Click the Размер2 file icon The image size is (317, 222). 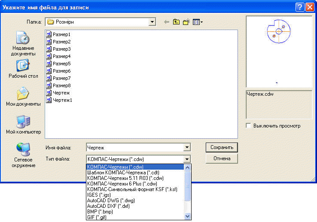49,42
